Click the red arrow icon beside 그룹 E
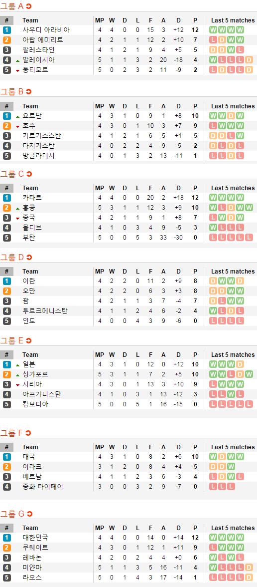The image size is (257, 587). pyautogui.click(x=29, y=340)
